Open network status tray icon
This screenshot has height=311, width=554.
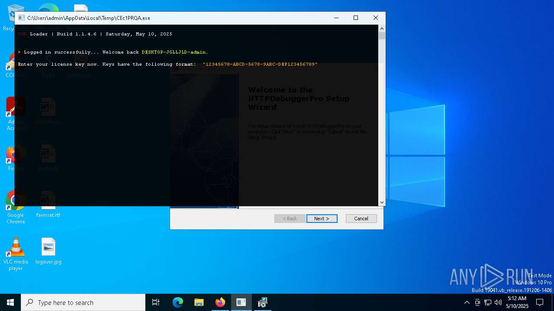tap(488, 302)
